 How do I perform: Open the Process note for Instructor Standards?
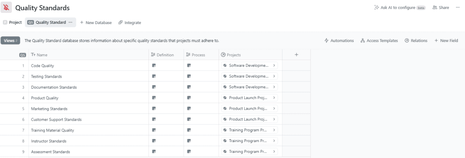(189, 141)
